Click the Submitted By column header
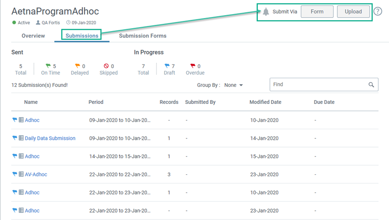The width and height of the screenshot is (389, 220). (x=200, y=102)
